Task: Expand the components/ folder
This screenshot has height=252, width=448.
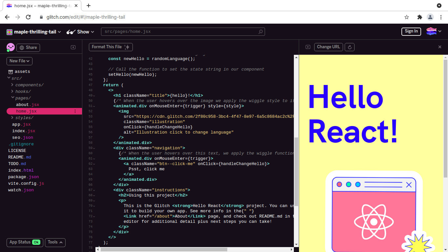Action: [x=12, y=85]
